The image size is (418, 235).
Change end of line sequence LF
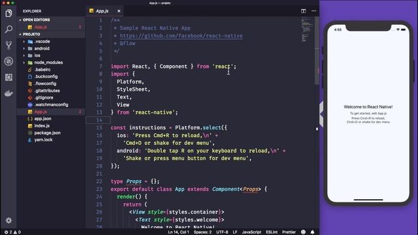[x=235, y=232]
